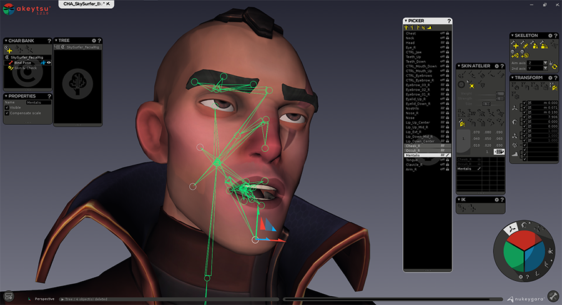This screenshot has height=305, width=562.
Task: Toggle Bind Pose eye visibility
Action: click(49, 62)
